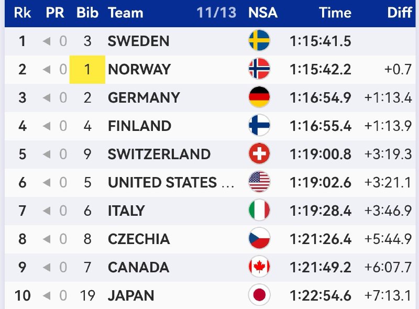Click the Rk column header
419x309 pixels.
[23, 13]
